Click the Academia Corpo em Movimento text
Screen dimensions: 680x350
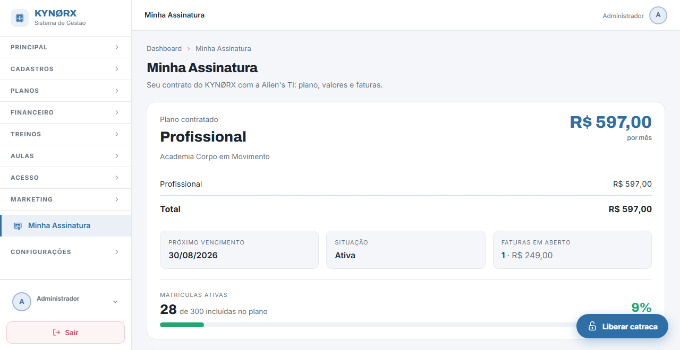pyautogui.click(x=215, y=156)
